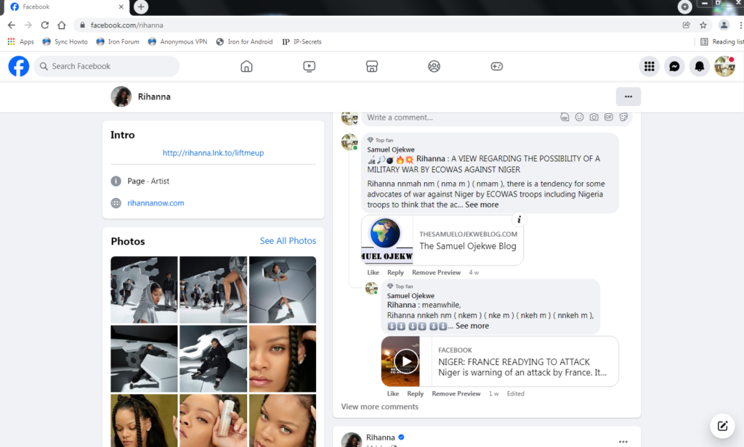Click Rihanna's page profile picture in header

click(x=121, y=97)
